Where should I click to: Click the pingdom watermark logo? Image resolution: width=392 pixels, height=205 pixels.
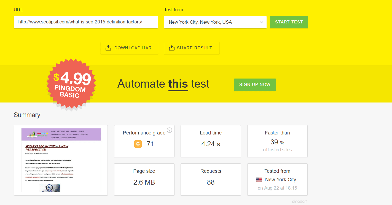coord(300,201)
